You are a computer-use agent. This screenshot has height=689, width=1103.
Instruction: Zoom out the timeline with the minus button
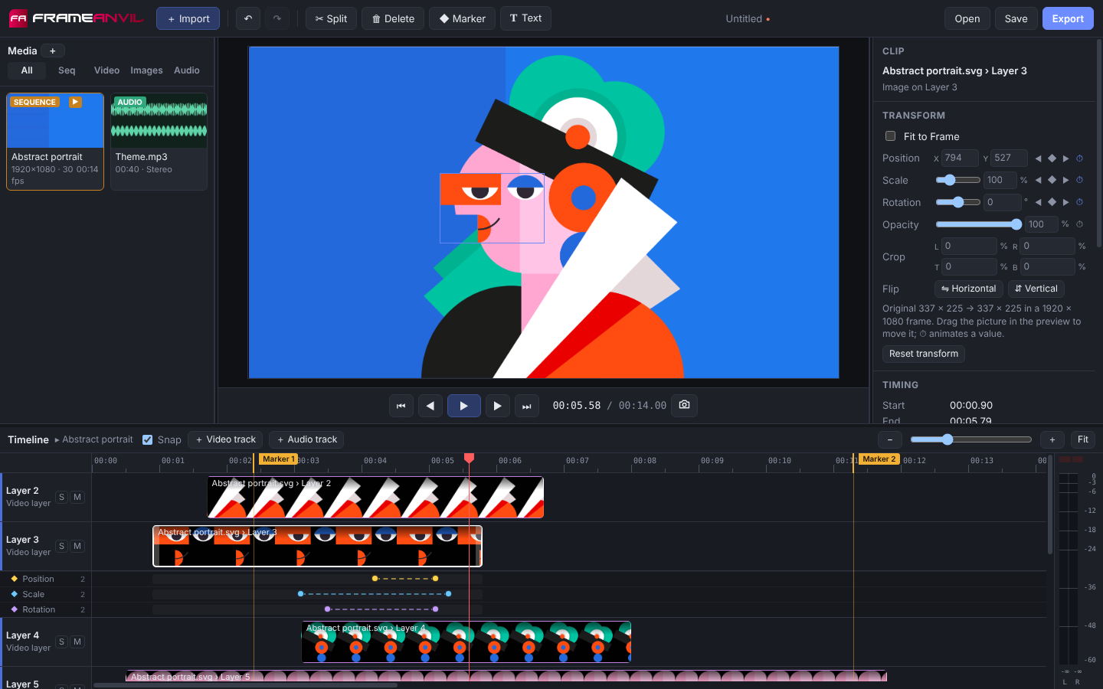(890, 439)
